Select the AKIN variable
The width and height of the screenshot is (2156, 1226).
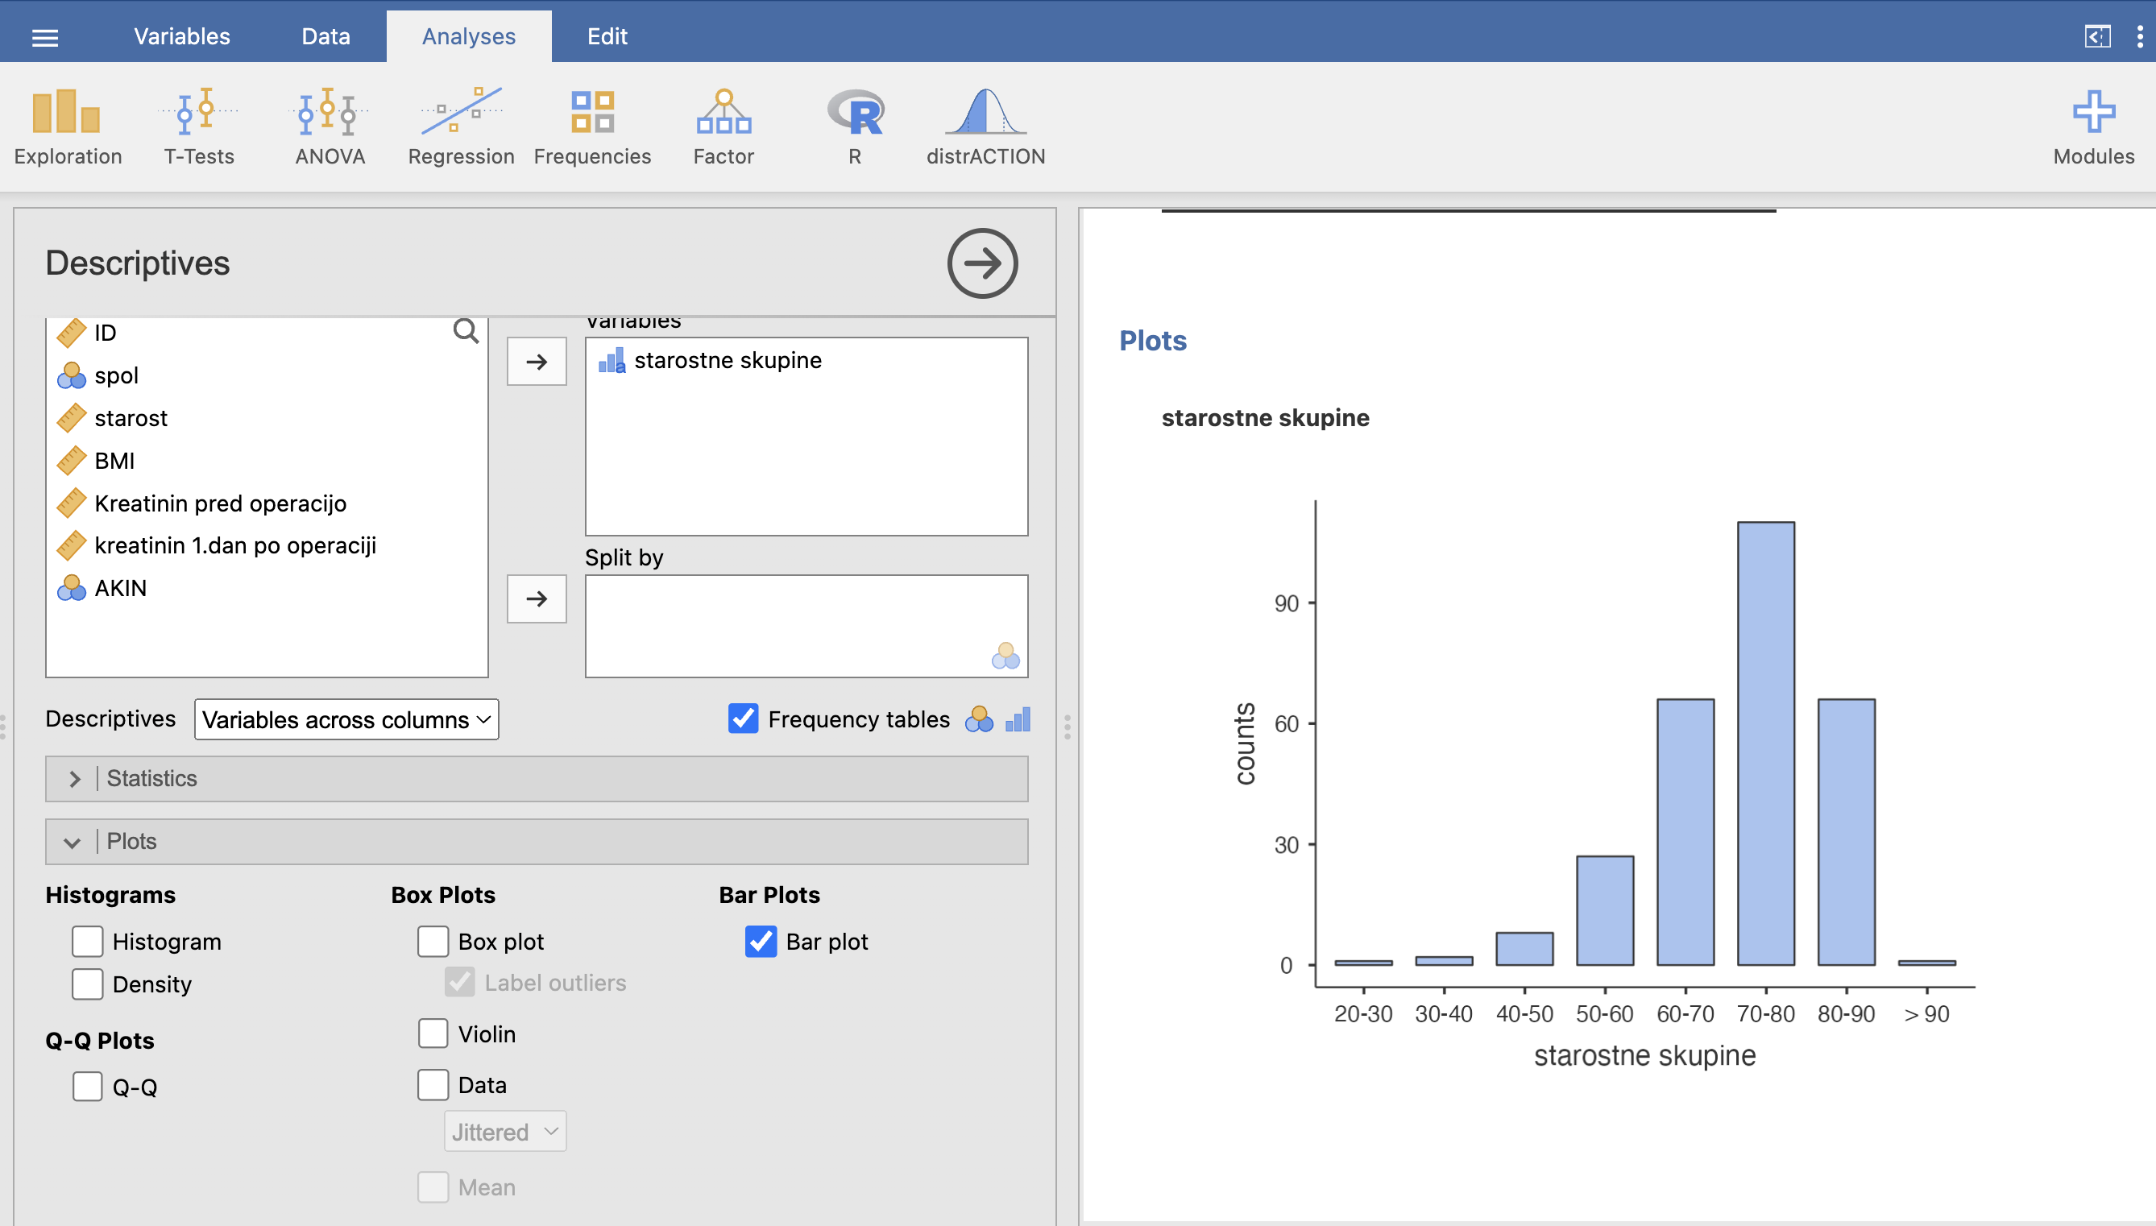tap(266, 588)
